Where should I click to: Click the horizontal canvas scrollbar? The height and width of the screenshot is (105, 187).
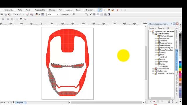click(106, 102)
